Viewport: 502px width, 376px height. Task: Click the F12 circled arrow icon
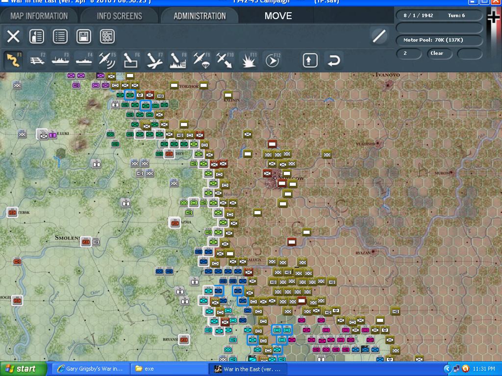[x=272, y=60]
